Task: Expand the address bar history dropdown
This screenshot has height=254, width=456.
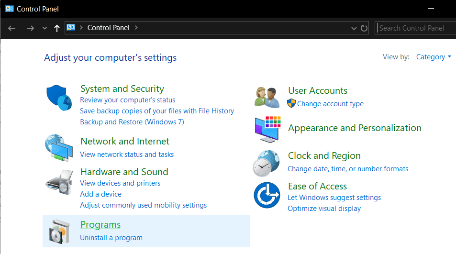Action: [354, 28]
